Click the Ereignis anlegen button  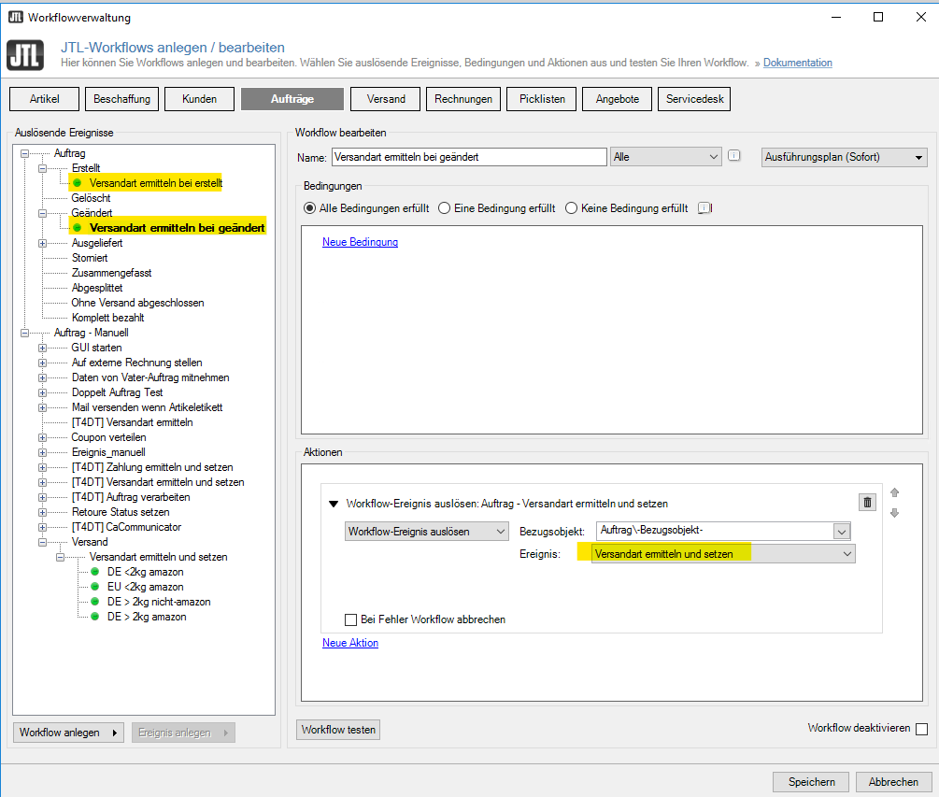coord(183,733)
